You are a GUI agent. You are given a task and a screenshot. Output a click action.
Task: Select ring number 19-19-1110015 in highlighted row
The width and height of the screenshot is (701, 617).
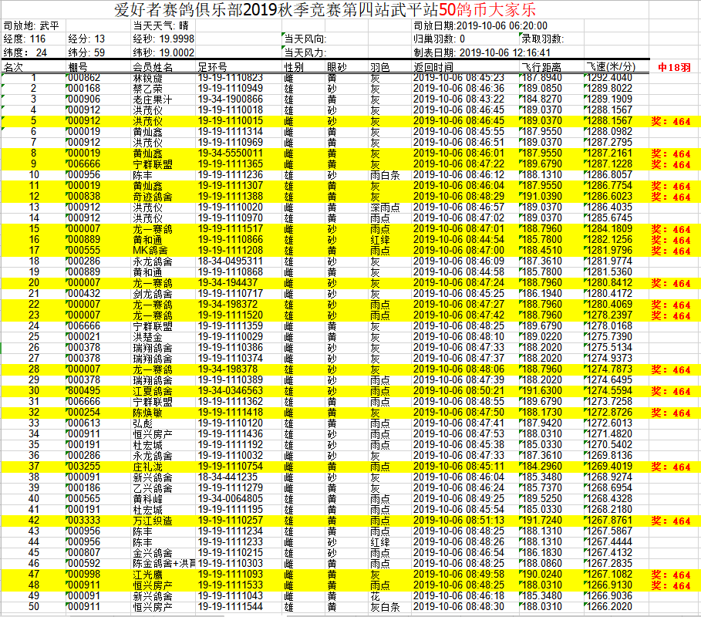point(231,121)
